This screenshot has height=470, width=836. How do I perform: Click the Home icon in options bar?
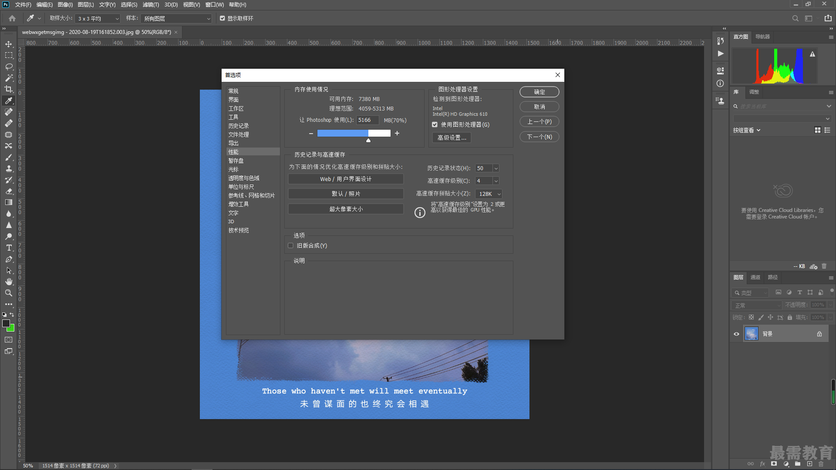point(12,18)
